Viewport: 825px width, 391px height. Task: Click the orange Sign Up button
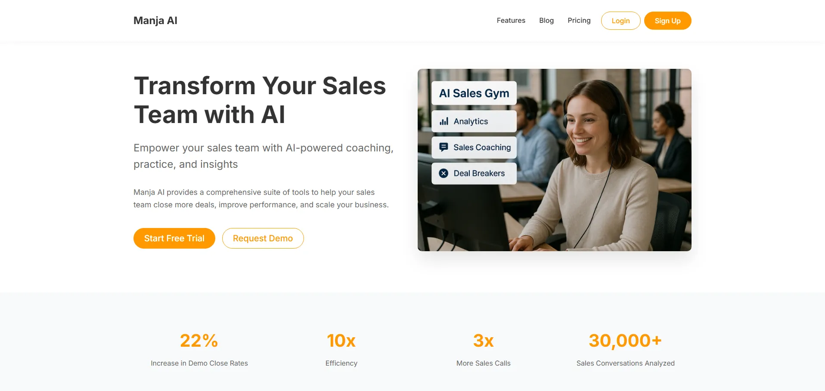pos(667,21)
